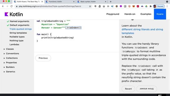Click the red extension icon
The height and width of the screenshot is (96, 170).
tap(138, 6)
